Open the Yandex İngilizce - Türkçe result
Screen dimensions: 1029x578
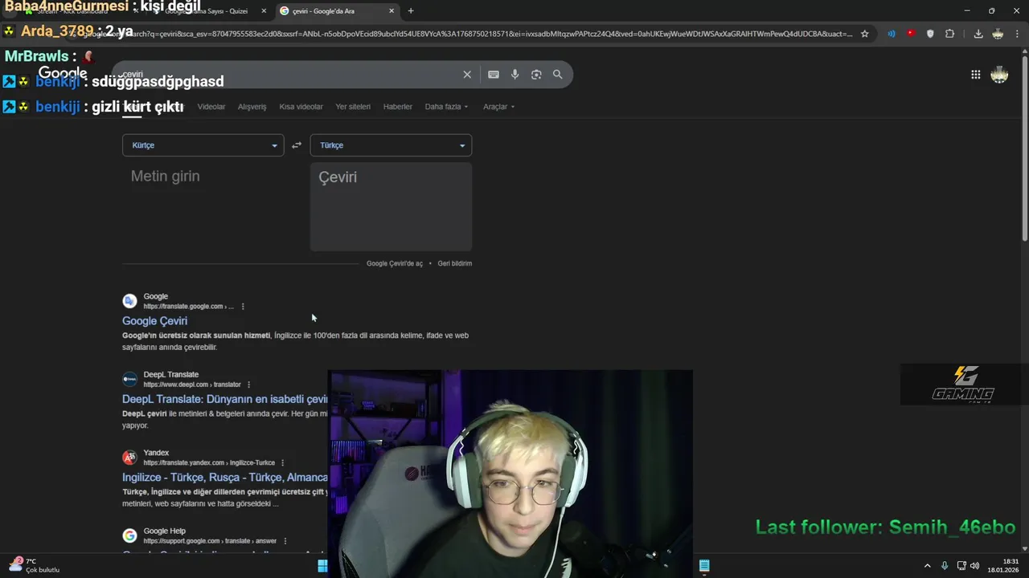pos(225,478)
